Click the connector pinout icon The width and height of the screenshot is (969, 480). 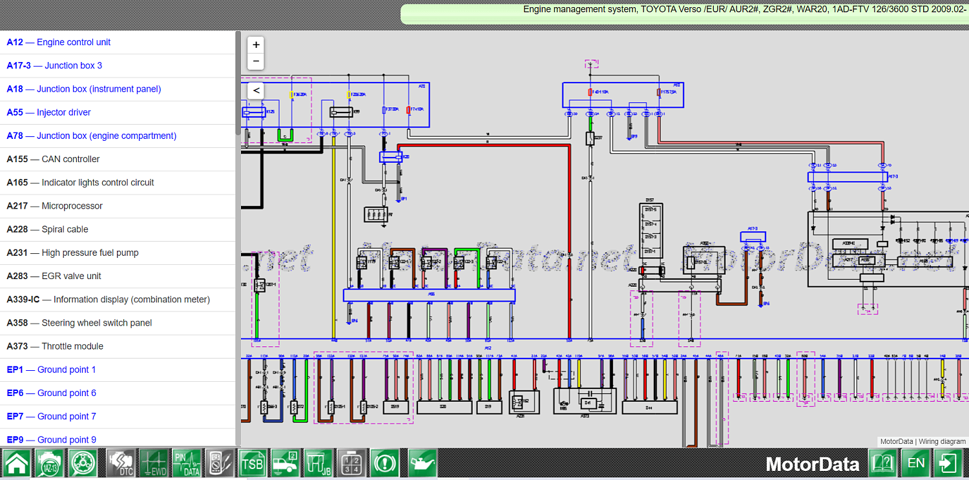(x=351, y=463)
